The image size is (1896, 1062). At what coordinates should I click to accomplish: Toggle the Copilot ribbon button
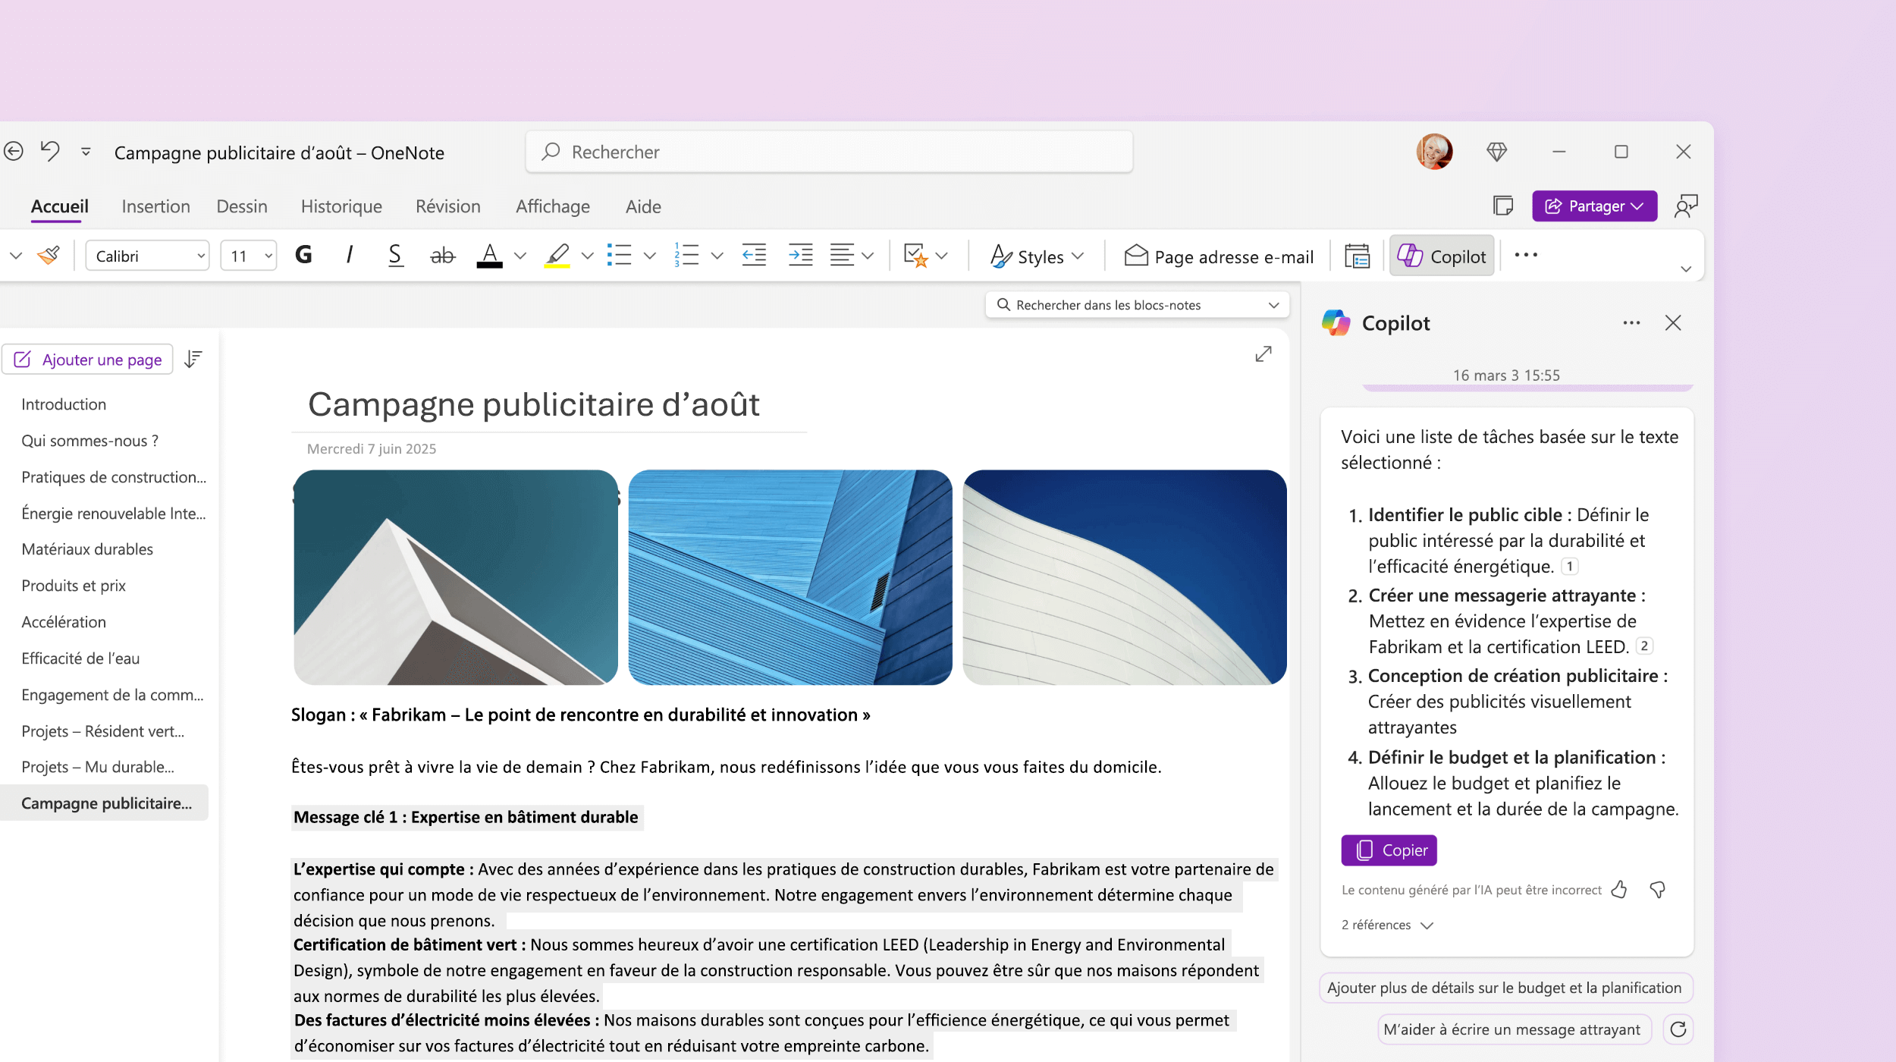pyautogui.click(x=1442, y=256)
